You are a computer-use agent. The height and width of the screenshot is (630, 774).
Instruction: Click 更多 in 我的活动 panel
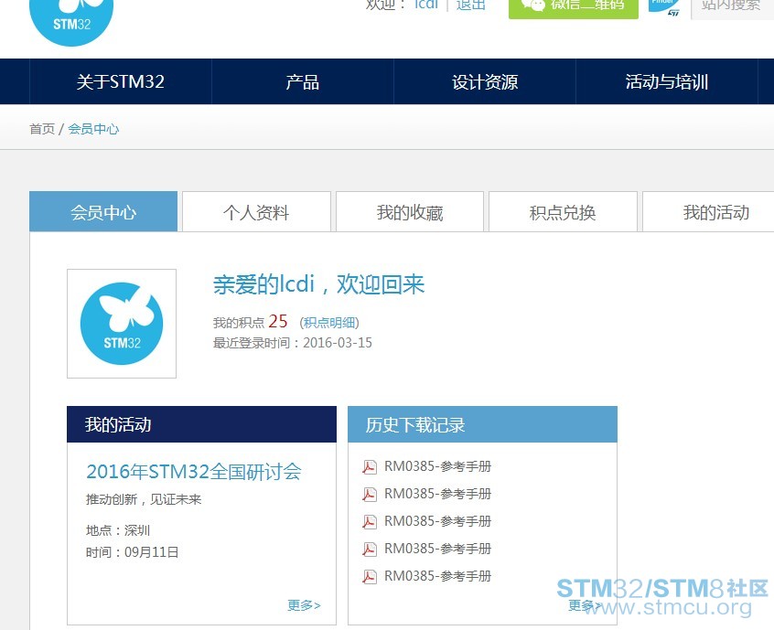[304, 604]
